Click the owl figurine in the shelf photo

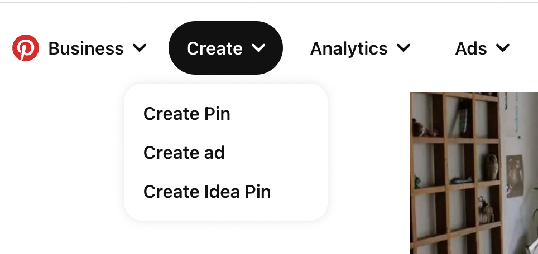492,166
